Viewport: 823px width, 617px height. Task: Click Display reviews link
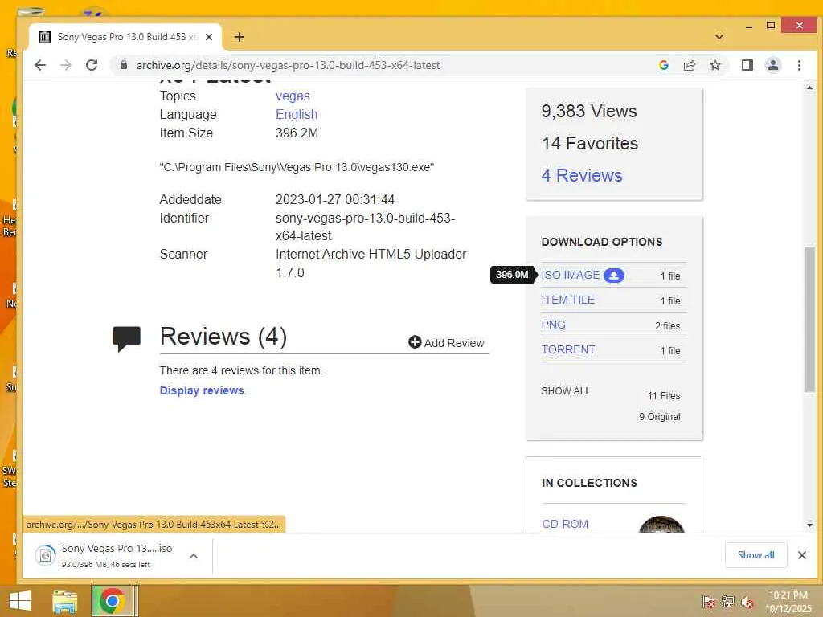[x=202, y=390]
